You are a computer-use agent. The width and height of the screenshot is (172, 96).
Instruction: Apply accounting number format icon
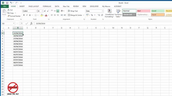click(87, 15)
